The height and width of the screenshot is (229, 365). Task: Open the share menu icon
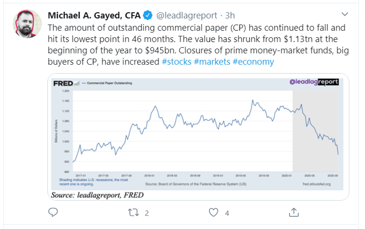click(x=293, y=213)
